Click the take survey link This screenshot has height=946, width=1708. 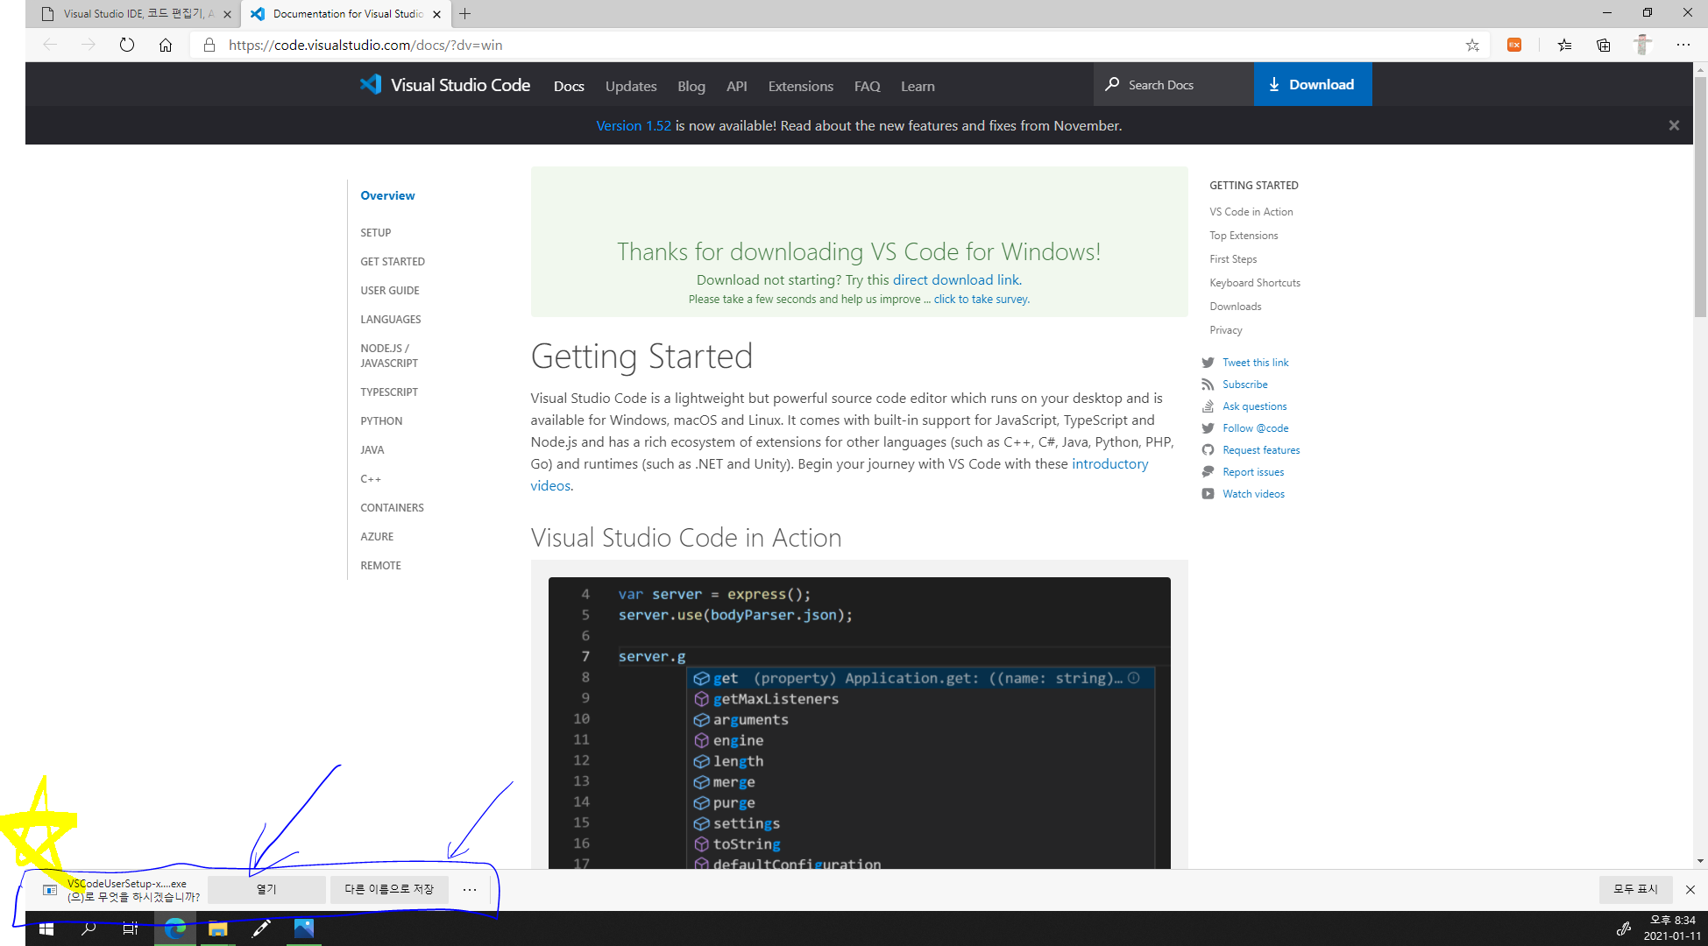(981, 299)
